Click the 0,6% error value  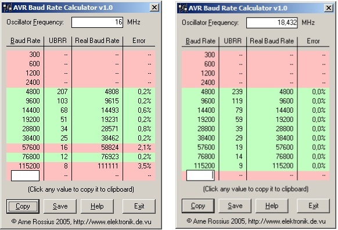(x=145, y=110)
